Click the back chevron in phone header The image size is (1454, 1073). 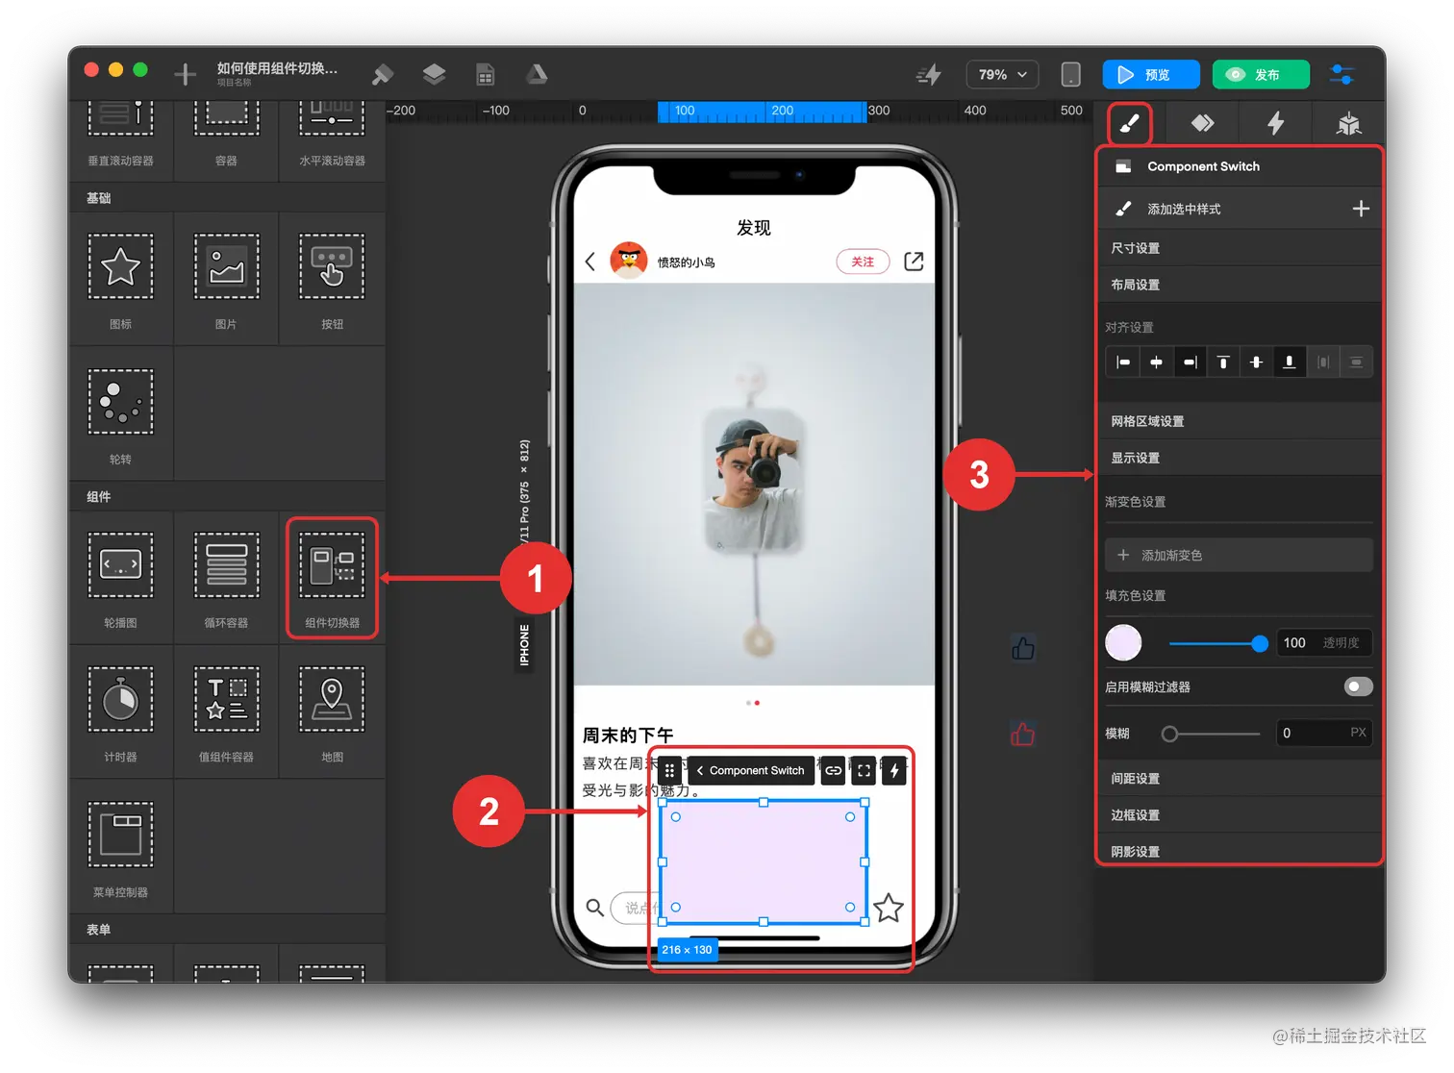click(590, 262)
